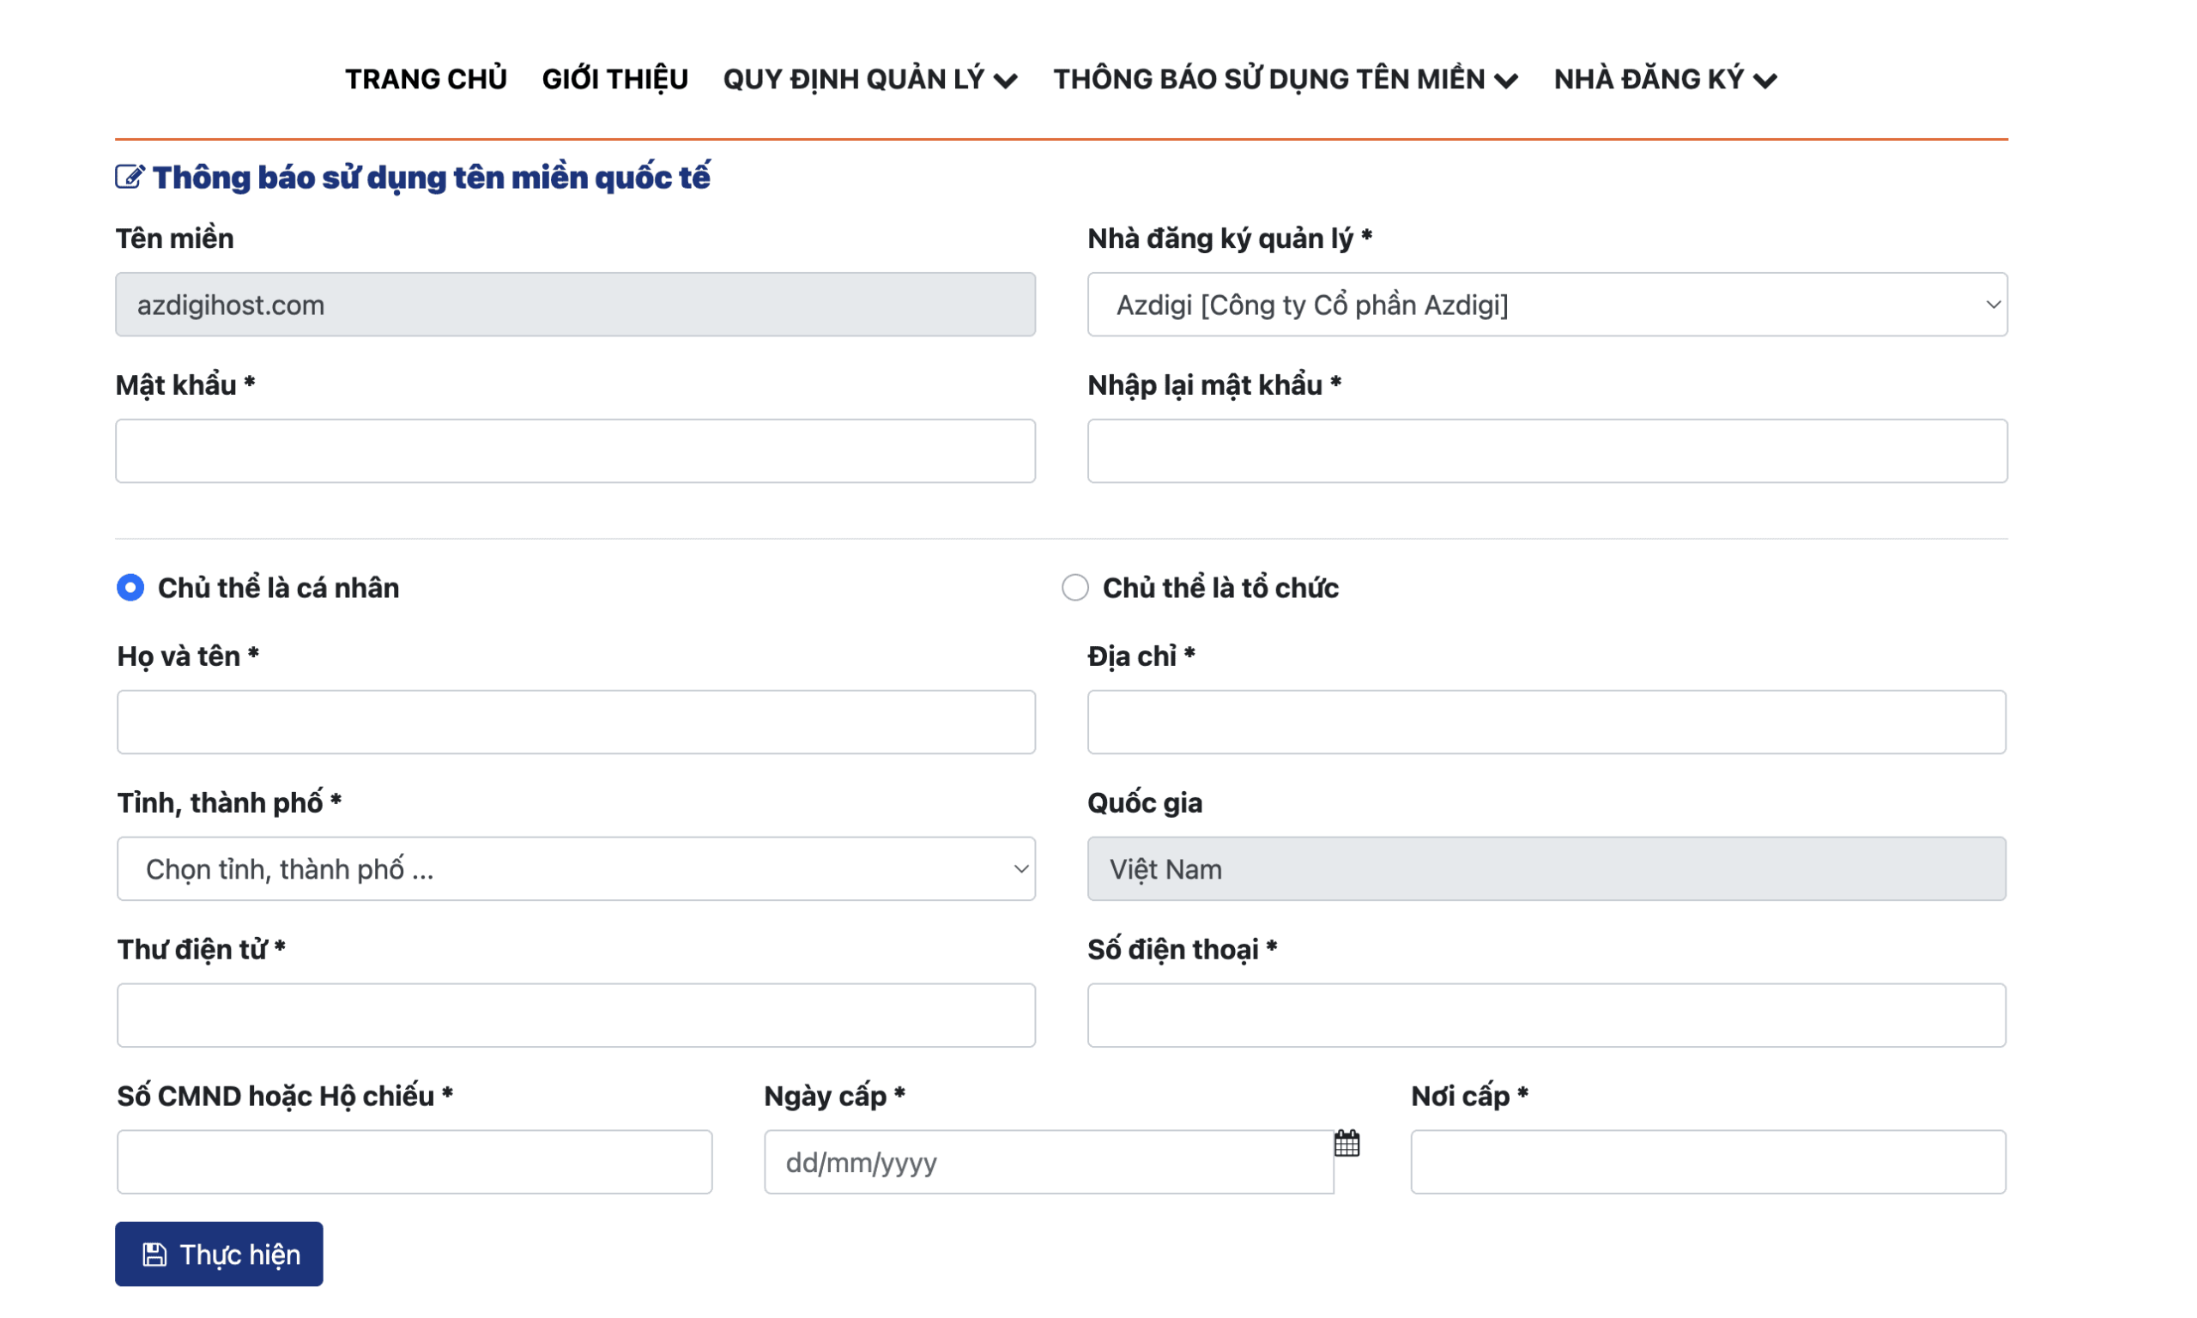2197x1318 pixels.
Task: Click the chevron next to THÔNG BÁO SỬ DỤNG TÊN MIỀN
Action: click(1506, 81)
